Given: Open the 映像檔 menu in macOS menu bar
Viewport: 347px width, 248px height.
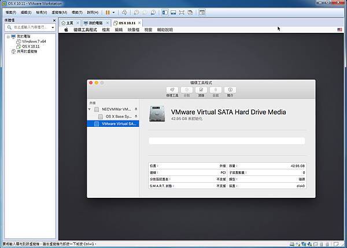Looking at the screenshot, I should pyautogui.click(x=134, y=30).
